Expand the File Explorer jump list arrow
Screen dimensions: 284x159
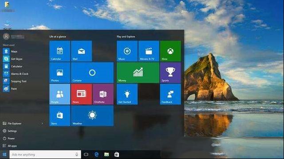click(42, 124)
